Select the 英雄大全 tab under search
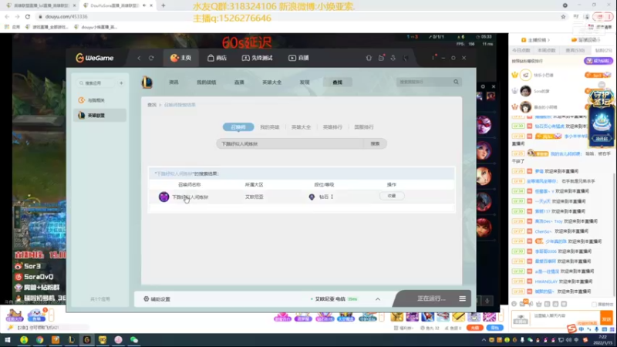Screen dimensions: 617x347 [x=301, y=127]
